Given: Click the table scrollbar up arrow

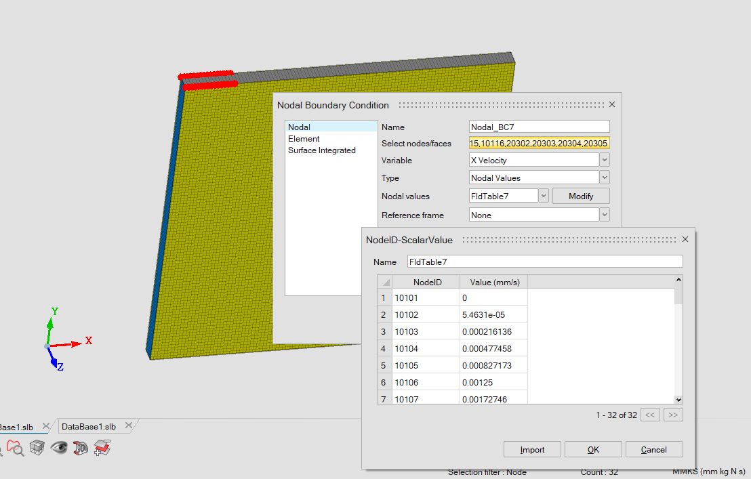Looking at the screenshot, I should 678,279.
